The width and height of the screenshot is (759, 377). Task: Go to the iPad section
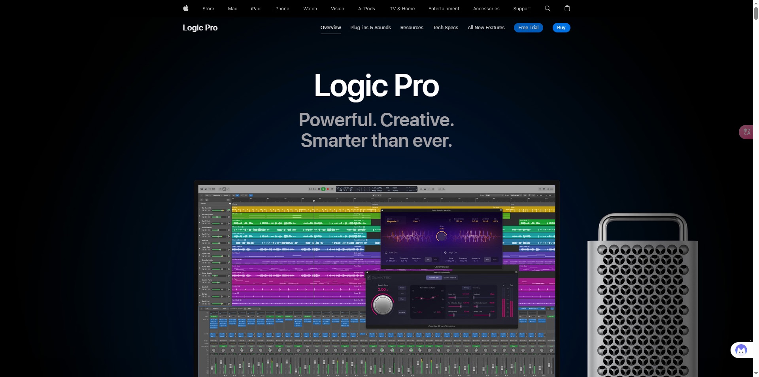(256, 9)
